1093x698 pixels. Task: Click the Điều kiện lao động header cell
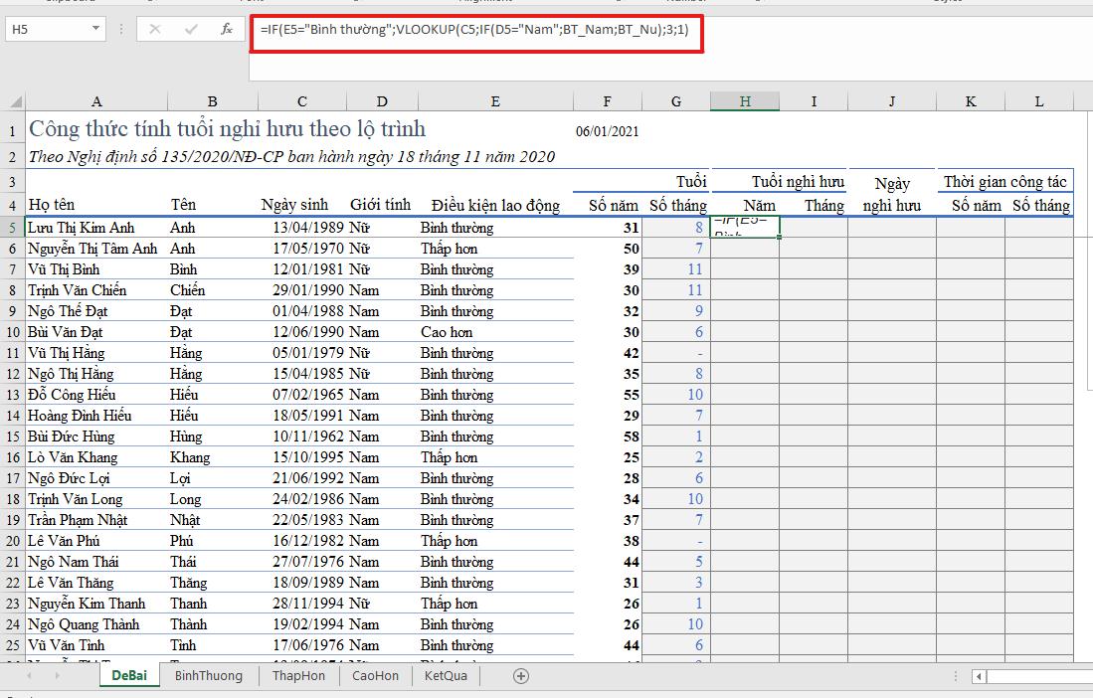click(x=495, y=206)
